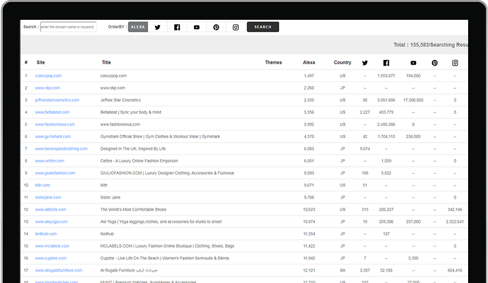The width and height of the screenshot is (488, 283).
Task: Open the colourpop.com site link
Action: point(48,76)
